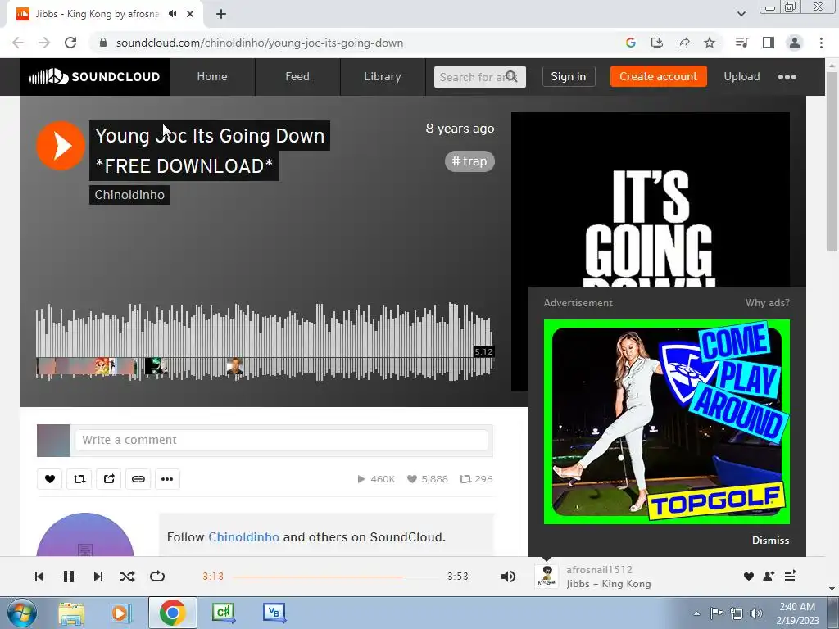839x629 pixels.
Task: Open the Home tab
Action: [x=212, y=76]
